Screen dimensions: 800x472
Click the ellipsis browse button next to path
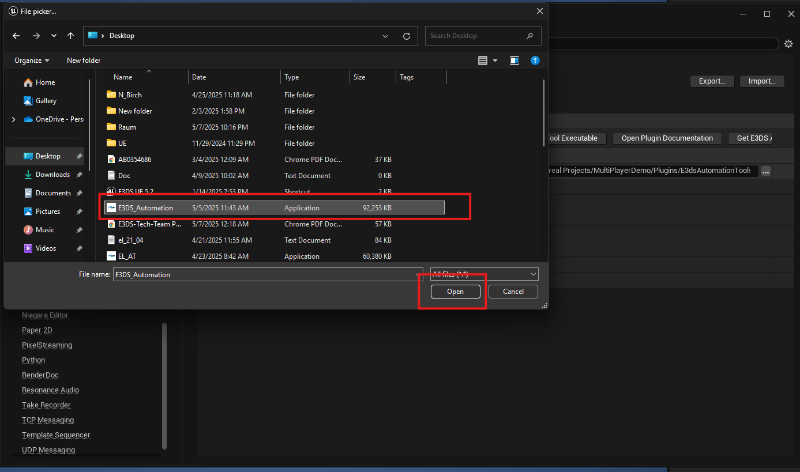(x=765, y=171)
